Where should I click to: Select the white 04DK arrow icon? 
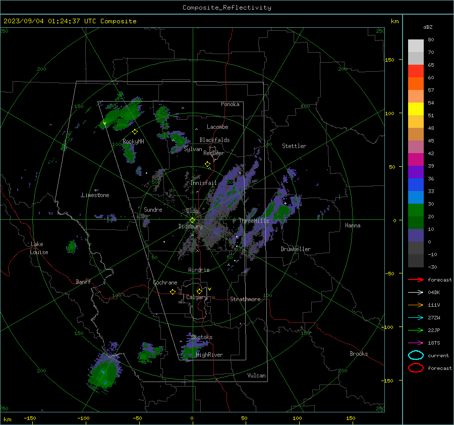click(x=416, y=293)
